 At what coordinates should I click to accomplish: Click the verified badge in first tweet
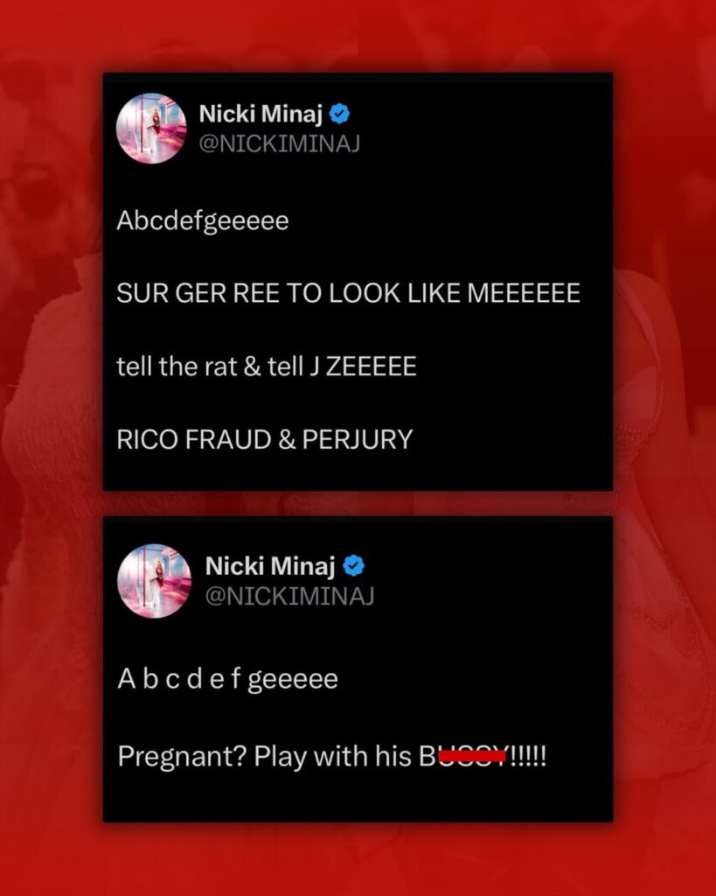coord(340,115)
